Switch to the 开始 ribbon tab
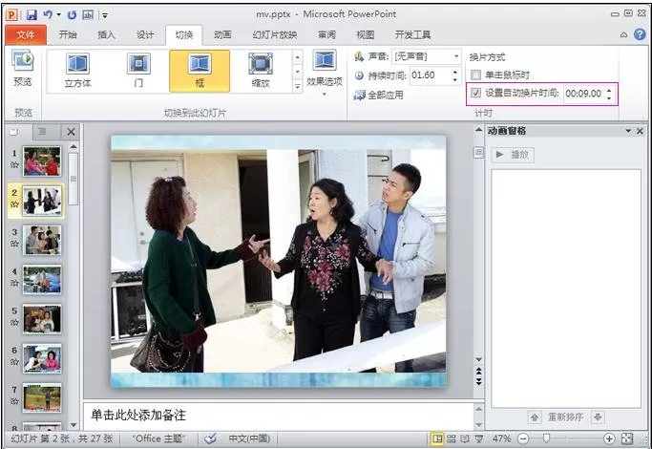The width and height of the screenshot is (652, 449). tap(68, 35)
